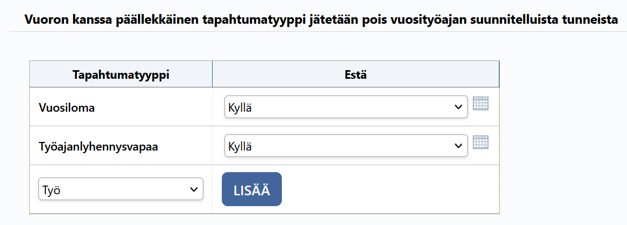The width and height of the screenshot is (627, 225).
Task: Click the Kyllä value in Työajanlyhennysvapaa row
Action: tap(240, 146)
